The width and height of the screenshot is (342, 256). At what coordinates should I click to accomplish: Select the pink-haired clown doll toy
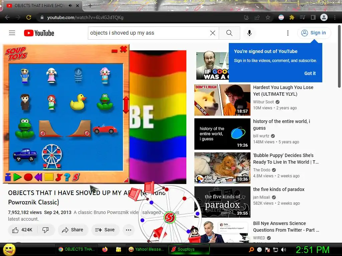point(105,75)
